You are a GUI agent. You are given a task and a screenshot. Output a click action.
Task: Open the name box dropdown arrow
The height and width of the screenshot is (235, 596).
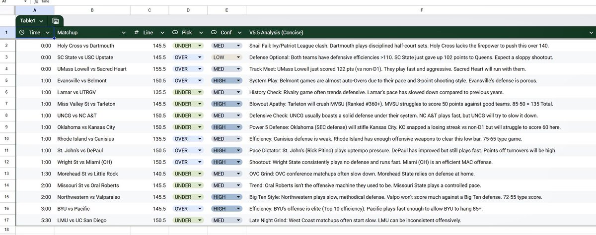(25, 2)
